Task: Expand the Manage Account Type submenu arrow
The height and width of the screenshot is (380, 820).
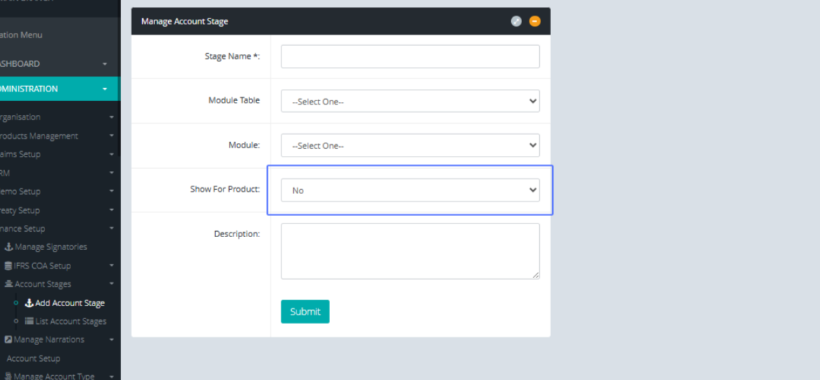Action: (x=111, y=375)
